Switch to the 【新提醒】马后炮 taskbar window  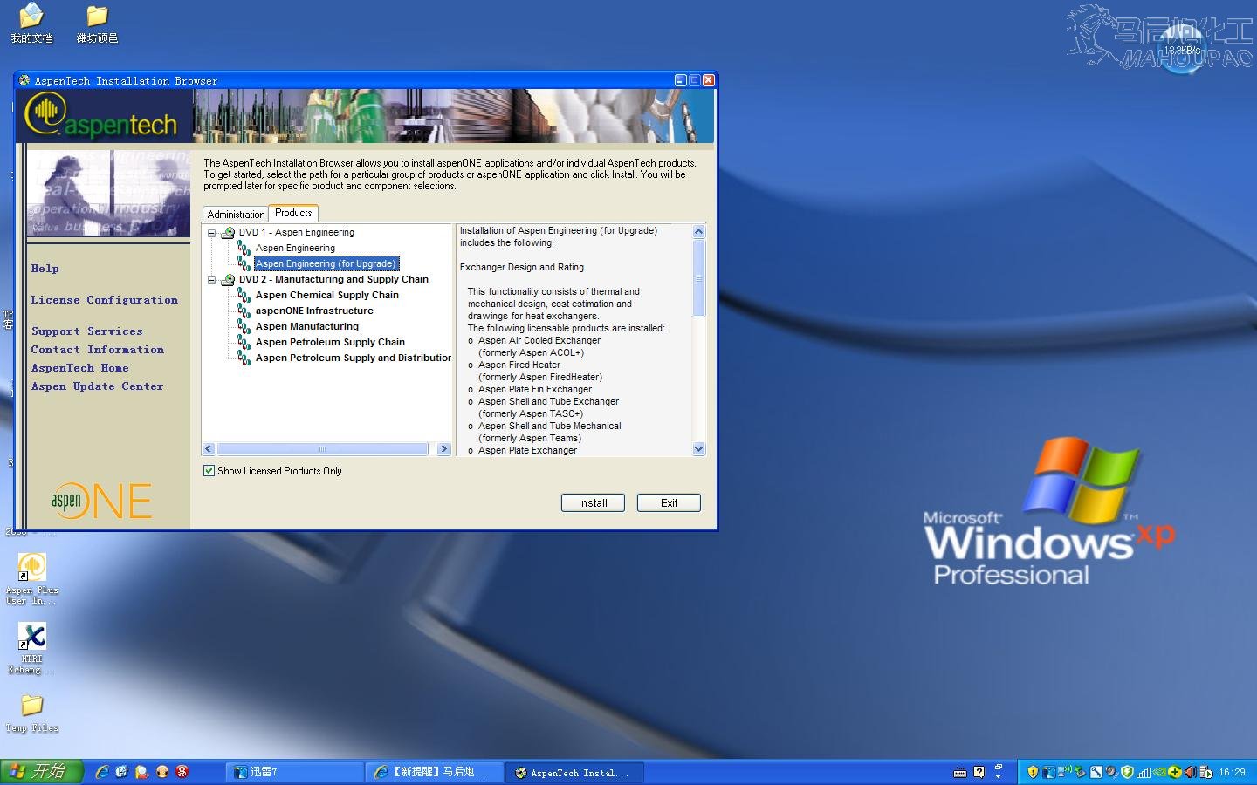pyautogui.click(x=435, y=772)
